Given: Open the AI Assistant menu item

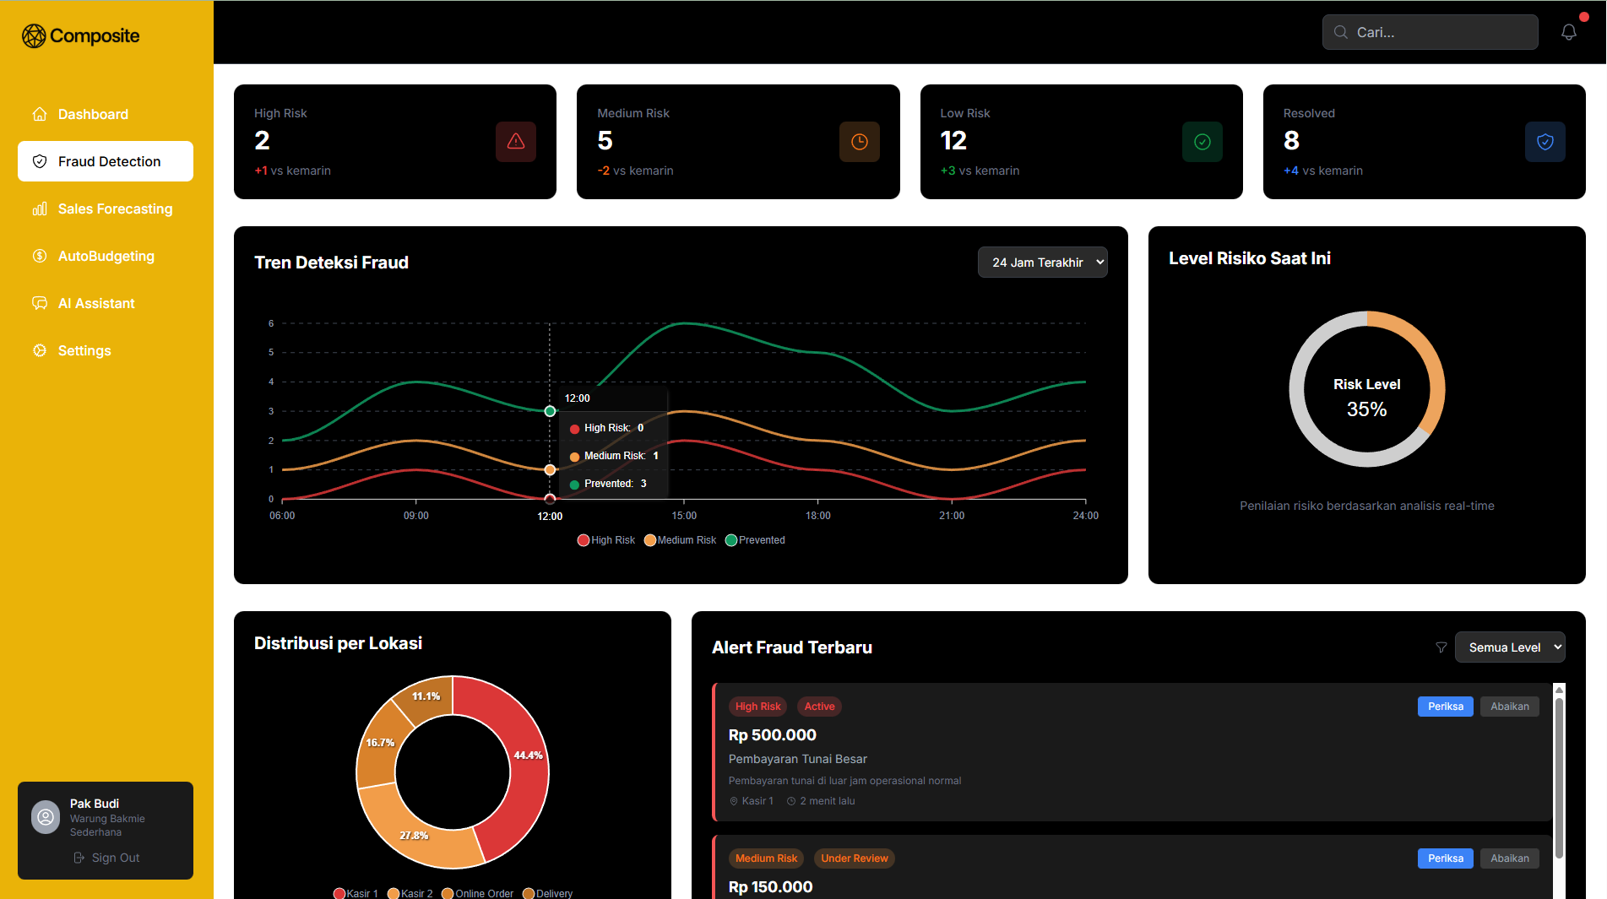Looking at the screenshot, I should click(x=96, y=303).
